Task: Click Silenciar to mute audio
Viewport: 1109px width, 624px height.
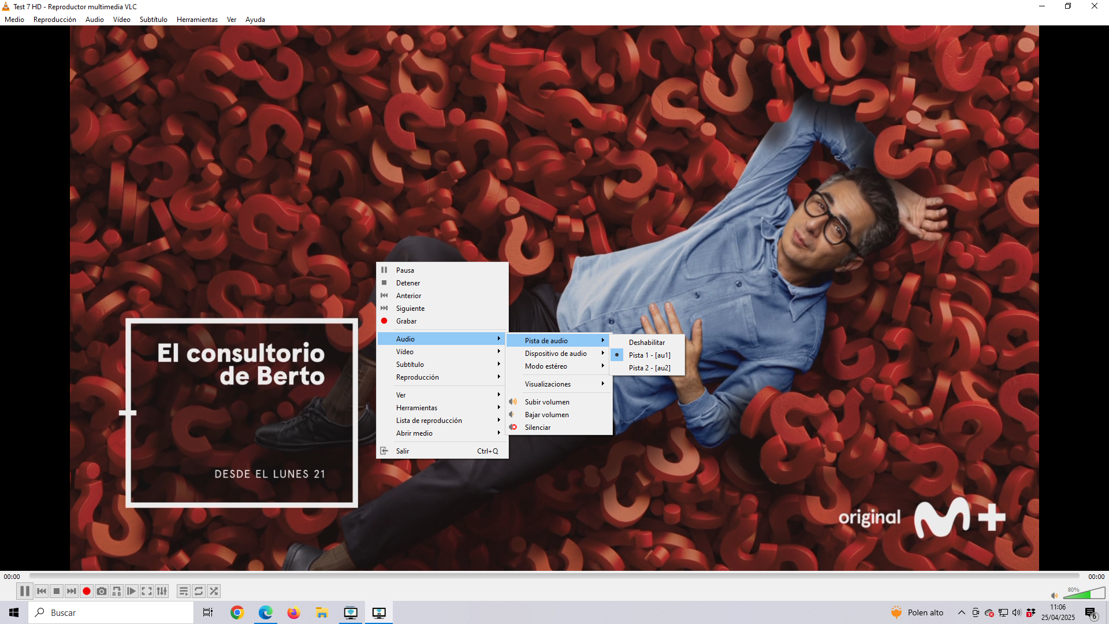Action: tap(559, 428)
